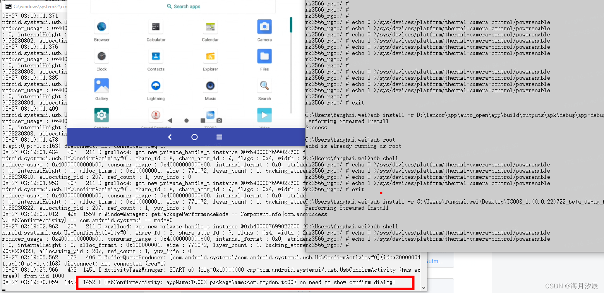
Task: Open the Contacts app
Action: pos(156,57)
